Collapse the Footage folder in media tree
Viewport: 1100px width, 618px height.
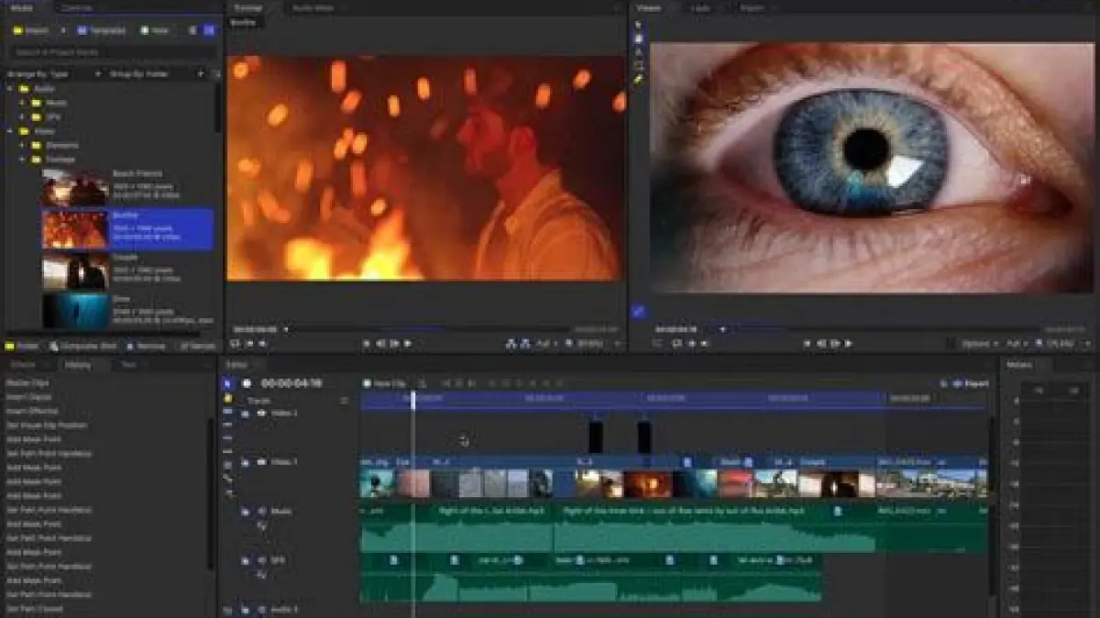pyautogui.click(x=24, y=160)
